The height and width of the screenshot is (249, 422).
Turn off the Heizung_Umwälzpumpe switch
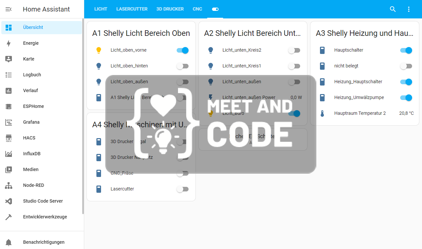406,98
